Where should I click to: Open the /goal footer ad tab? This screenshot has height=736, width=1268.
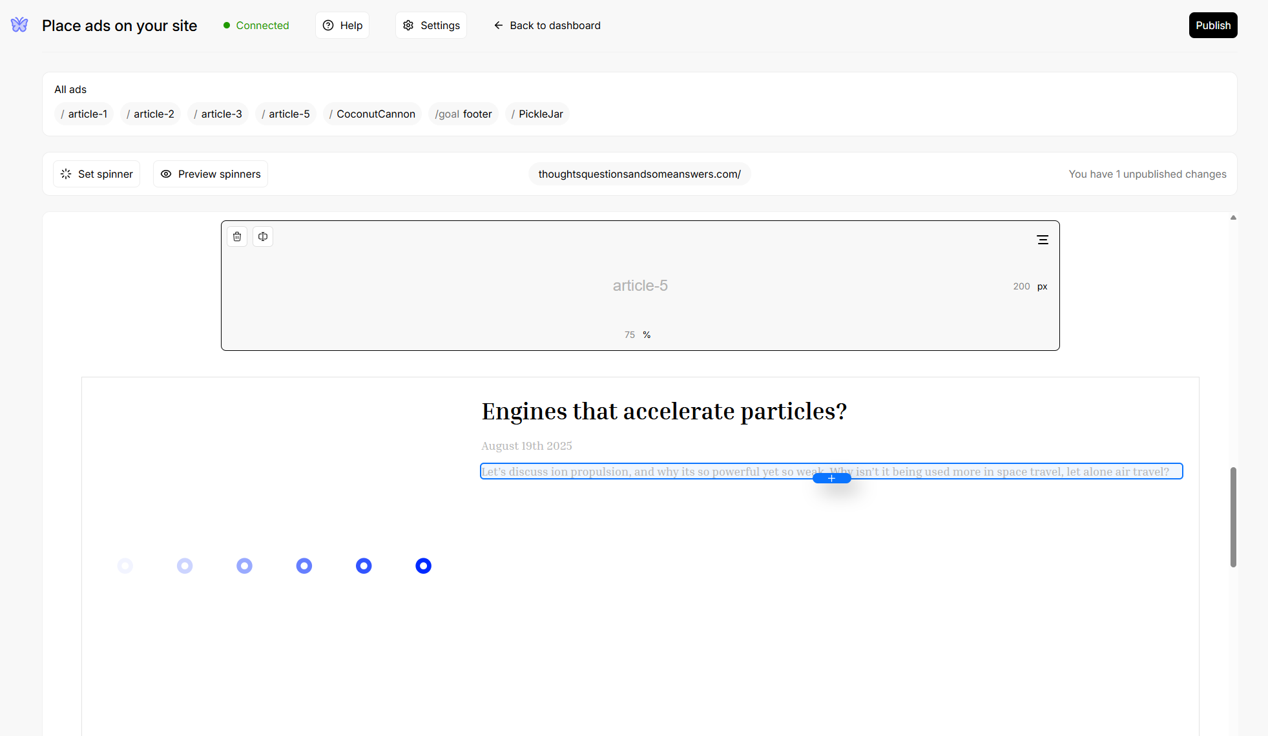coord(463,114)
